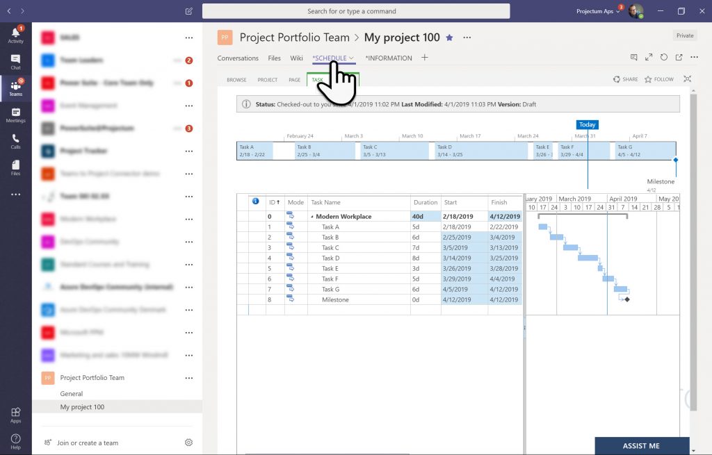712x455 pixels.
Task: Open the pop-out tab icon
Action: 679,58
